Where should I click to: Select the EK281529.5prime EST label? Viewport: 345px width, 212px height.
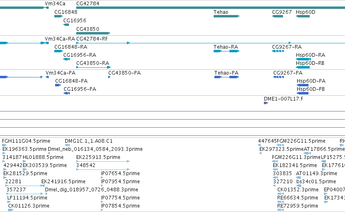click(x=25, y=173)
